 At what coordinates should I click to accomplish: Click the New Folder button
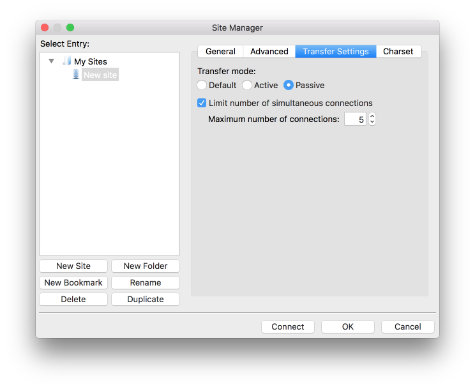tap(146, 266)
